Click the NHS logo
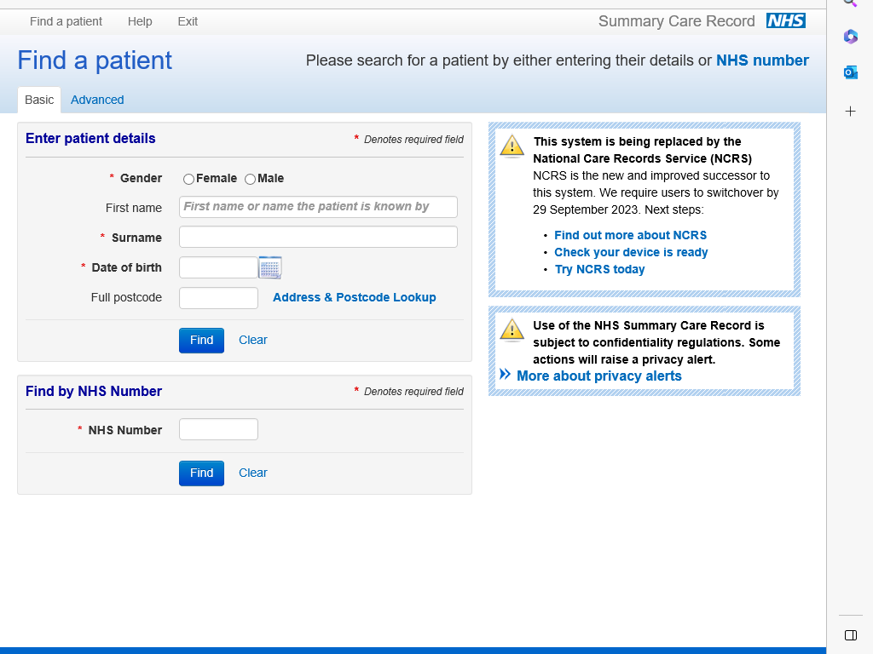 (785, 21)
